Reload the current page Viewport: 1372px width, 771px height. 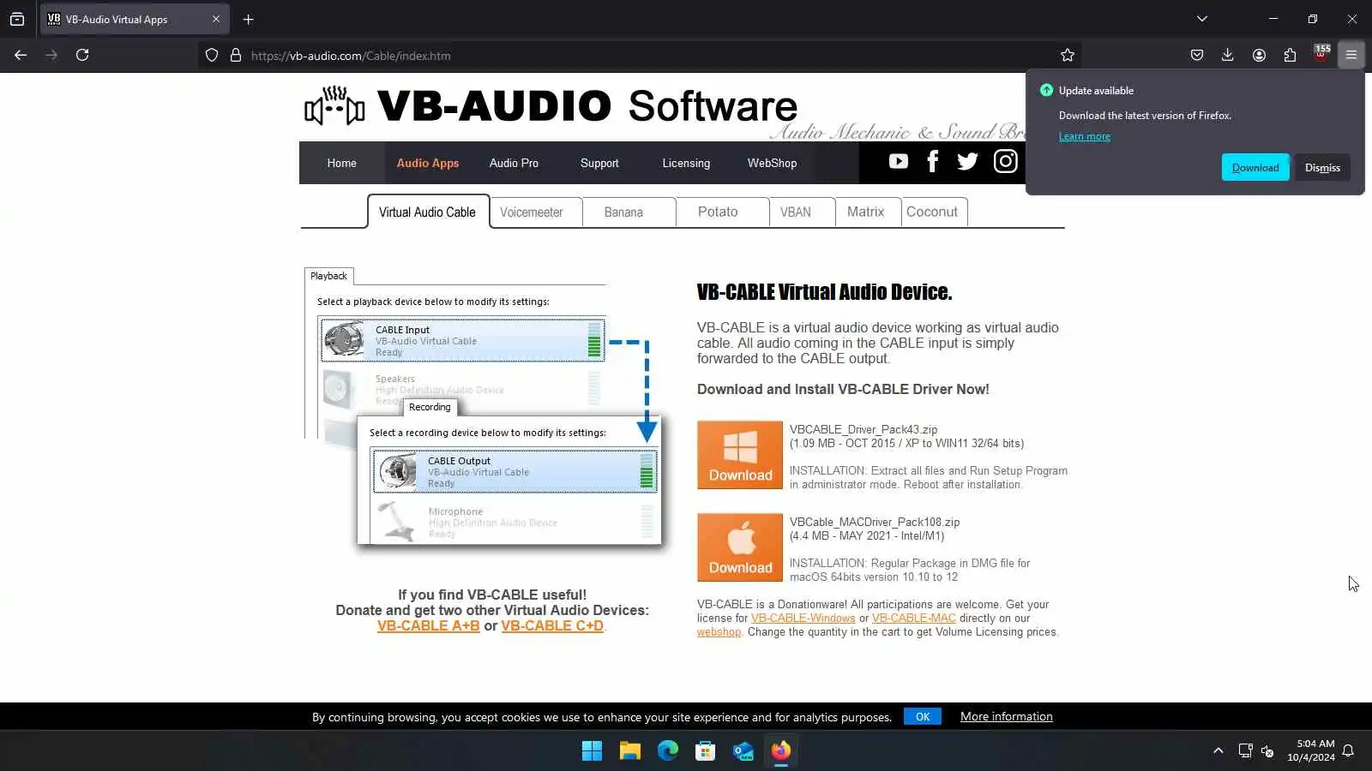(x=82, y=55)
